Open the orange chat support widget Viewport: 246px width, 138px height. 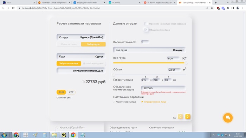[228, 118]
